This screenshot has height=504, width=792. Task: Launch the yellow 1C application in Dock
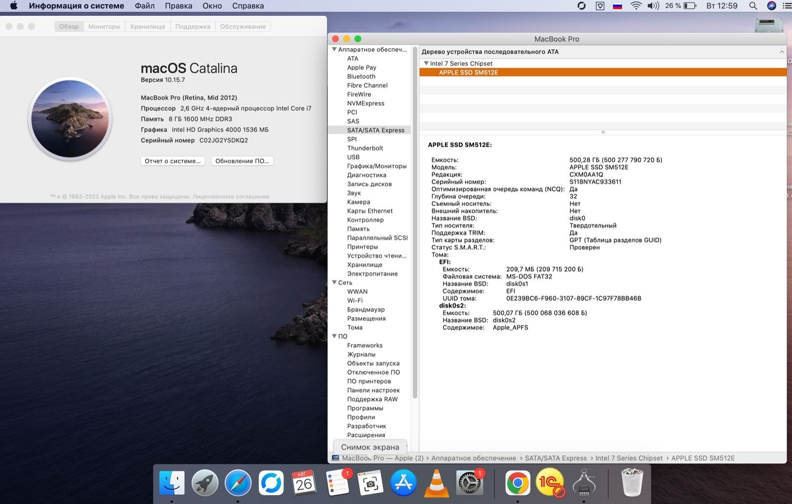(550, 483)
